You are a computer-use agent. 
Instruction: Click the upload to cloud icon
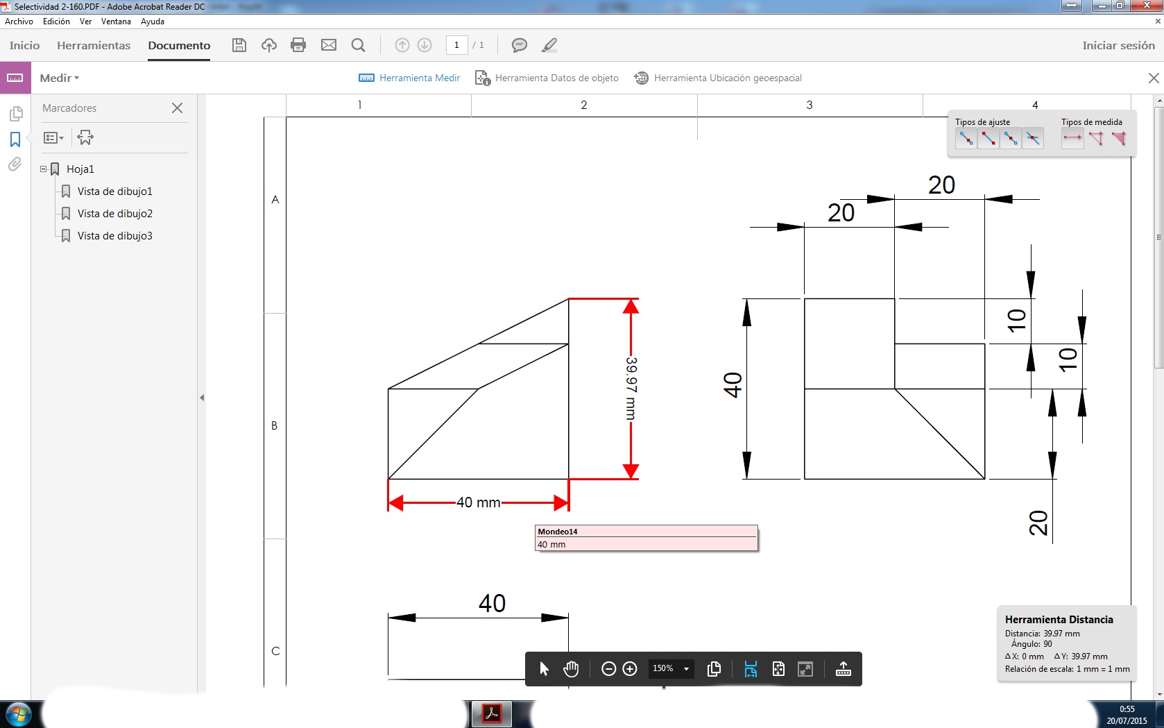click(269, 45)
